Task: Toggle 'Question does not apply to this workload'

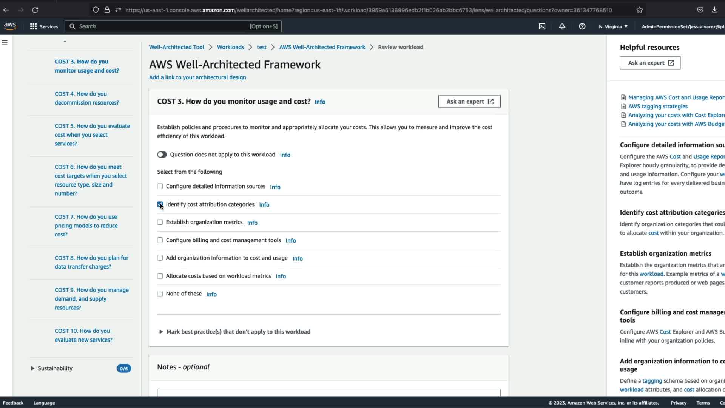Action: [162, 155]
